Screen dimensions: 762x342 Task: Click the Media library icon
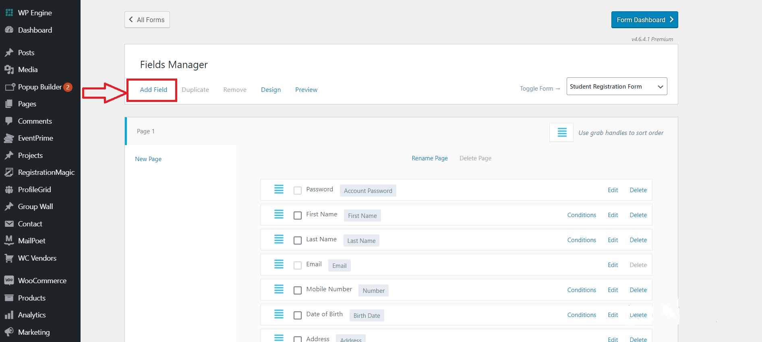9,70
